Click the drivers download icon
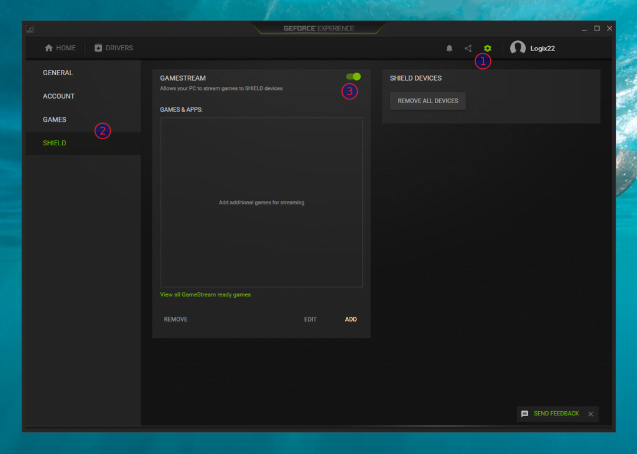The image size is (637, 454). pyautogui.click(x=98, y=48)
